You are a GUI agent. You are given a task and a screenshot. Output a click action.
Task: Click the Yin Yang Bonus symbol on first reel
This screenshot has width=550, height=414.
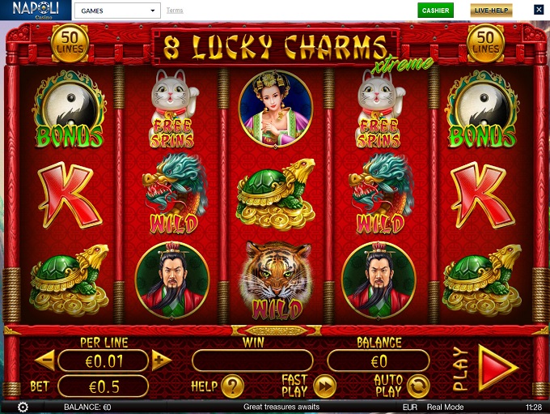(x=70, y=109)
